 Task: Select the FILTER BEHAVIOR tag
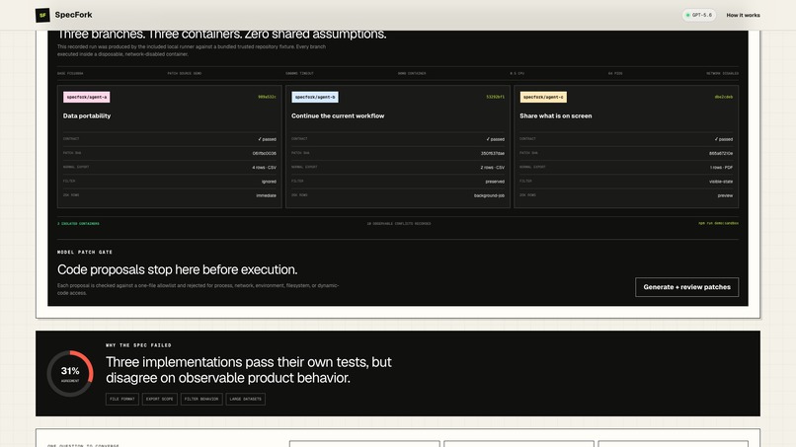tap(201, 400)
